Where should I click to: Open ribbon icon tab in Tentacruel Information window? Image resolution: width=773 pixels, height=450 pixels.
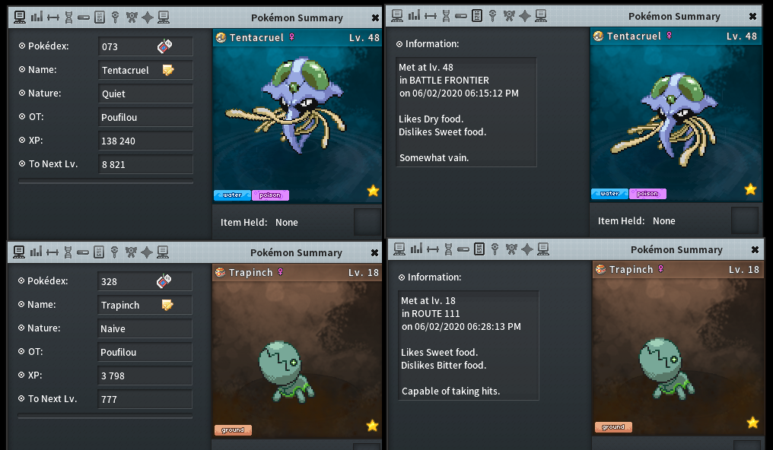(x=509, y=16)
